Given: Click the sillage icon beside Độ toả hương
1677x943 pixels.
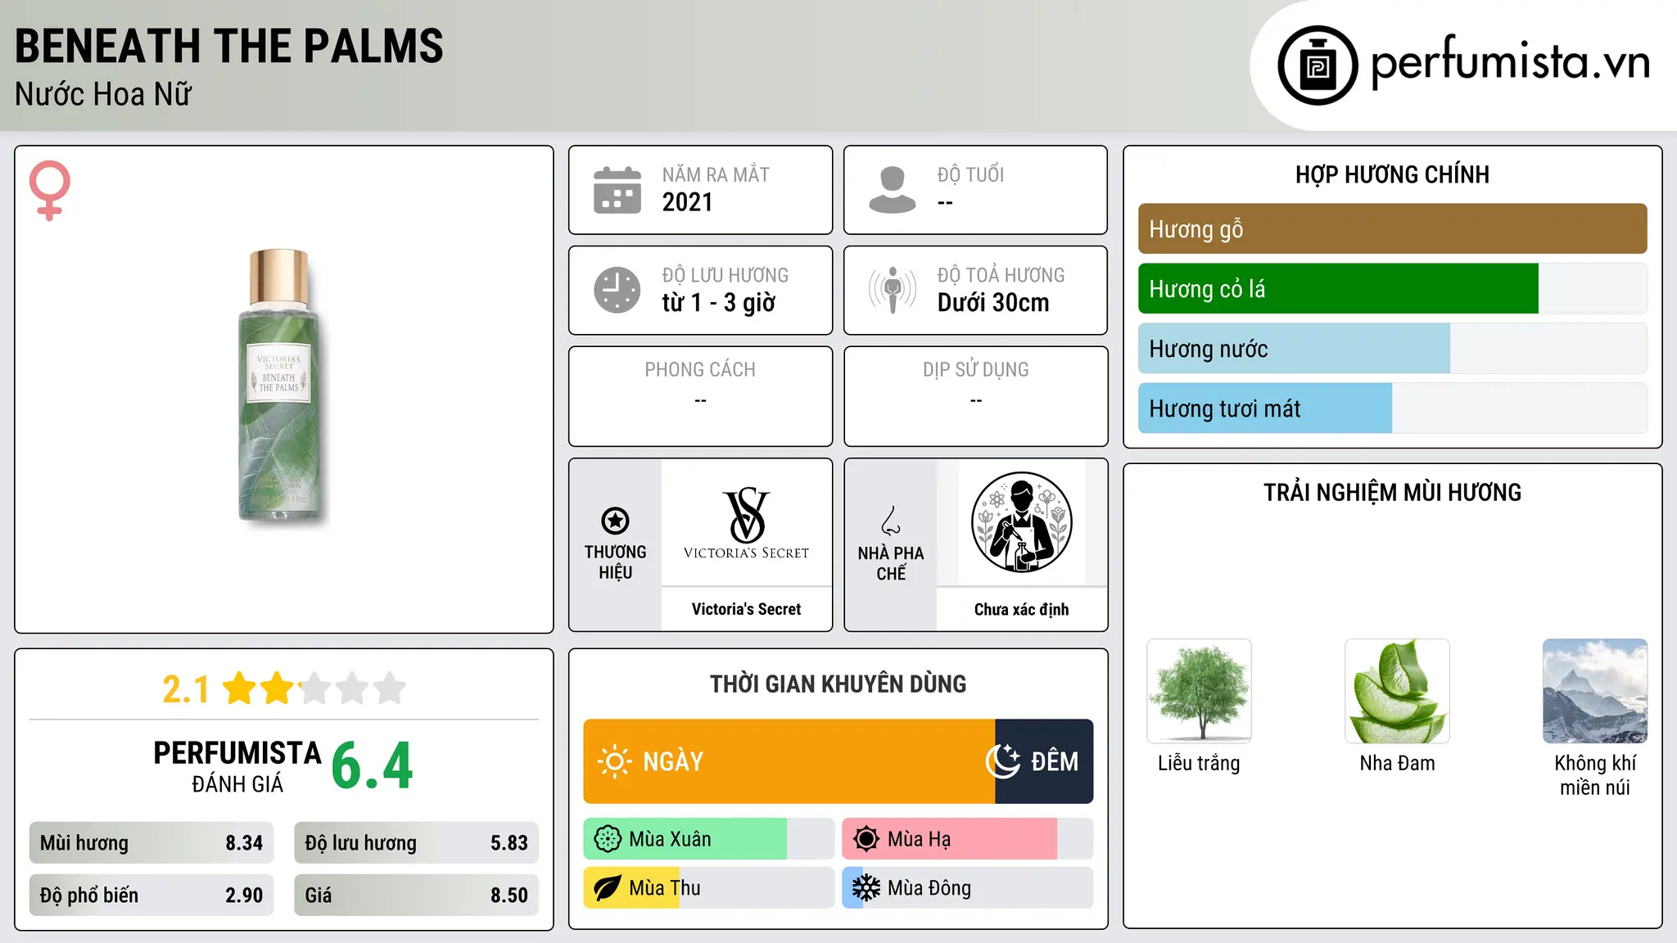Looking at the screenshot, I should pos(893,290).
